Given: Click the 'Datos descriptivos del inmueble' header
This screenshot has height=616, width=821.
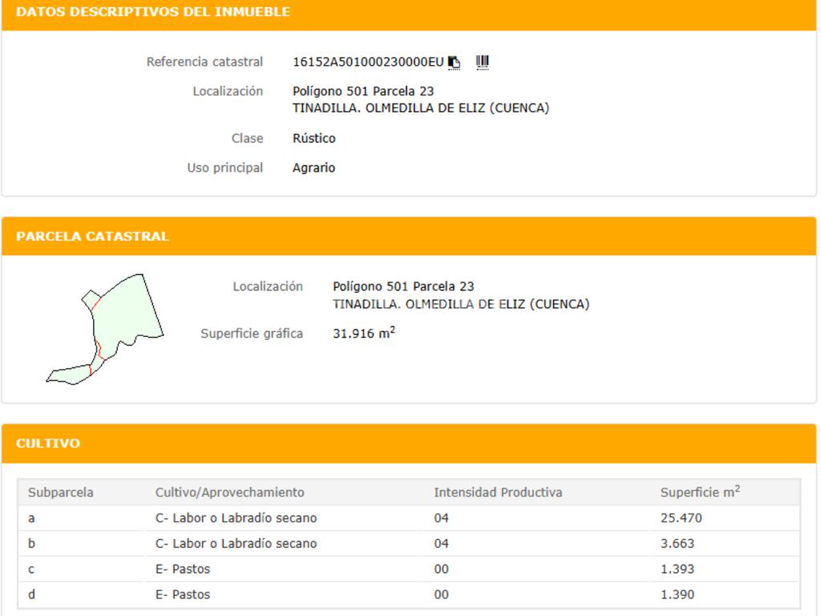Looking at the screenshot, I should tap(153, 12).
